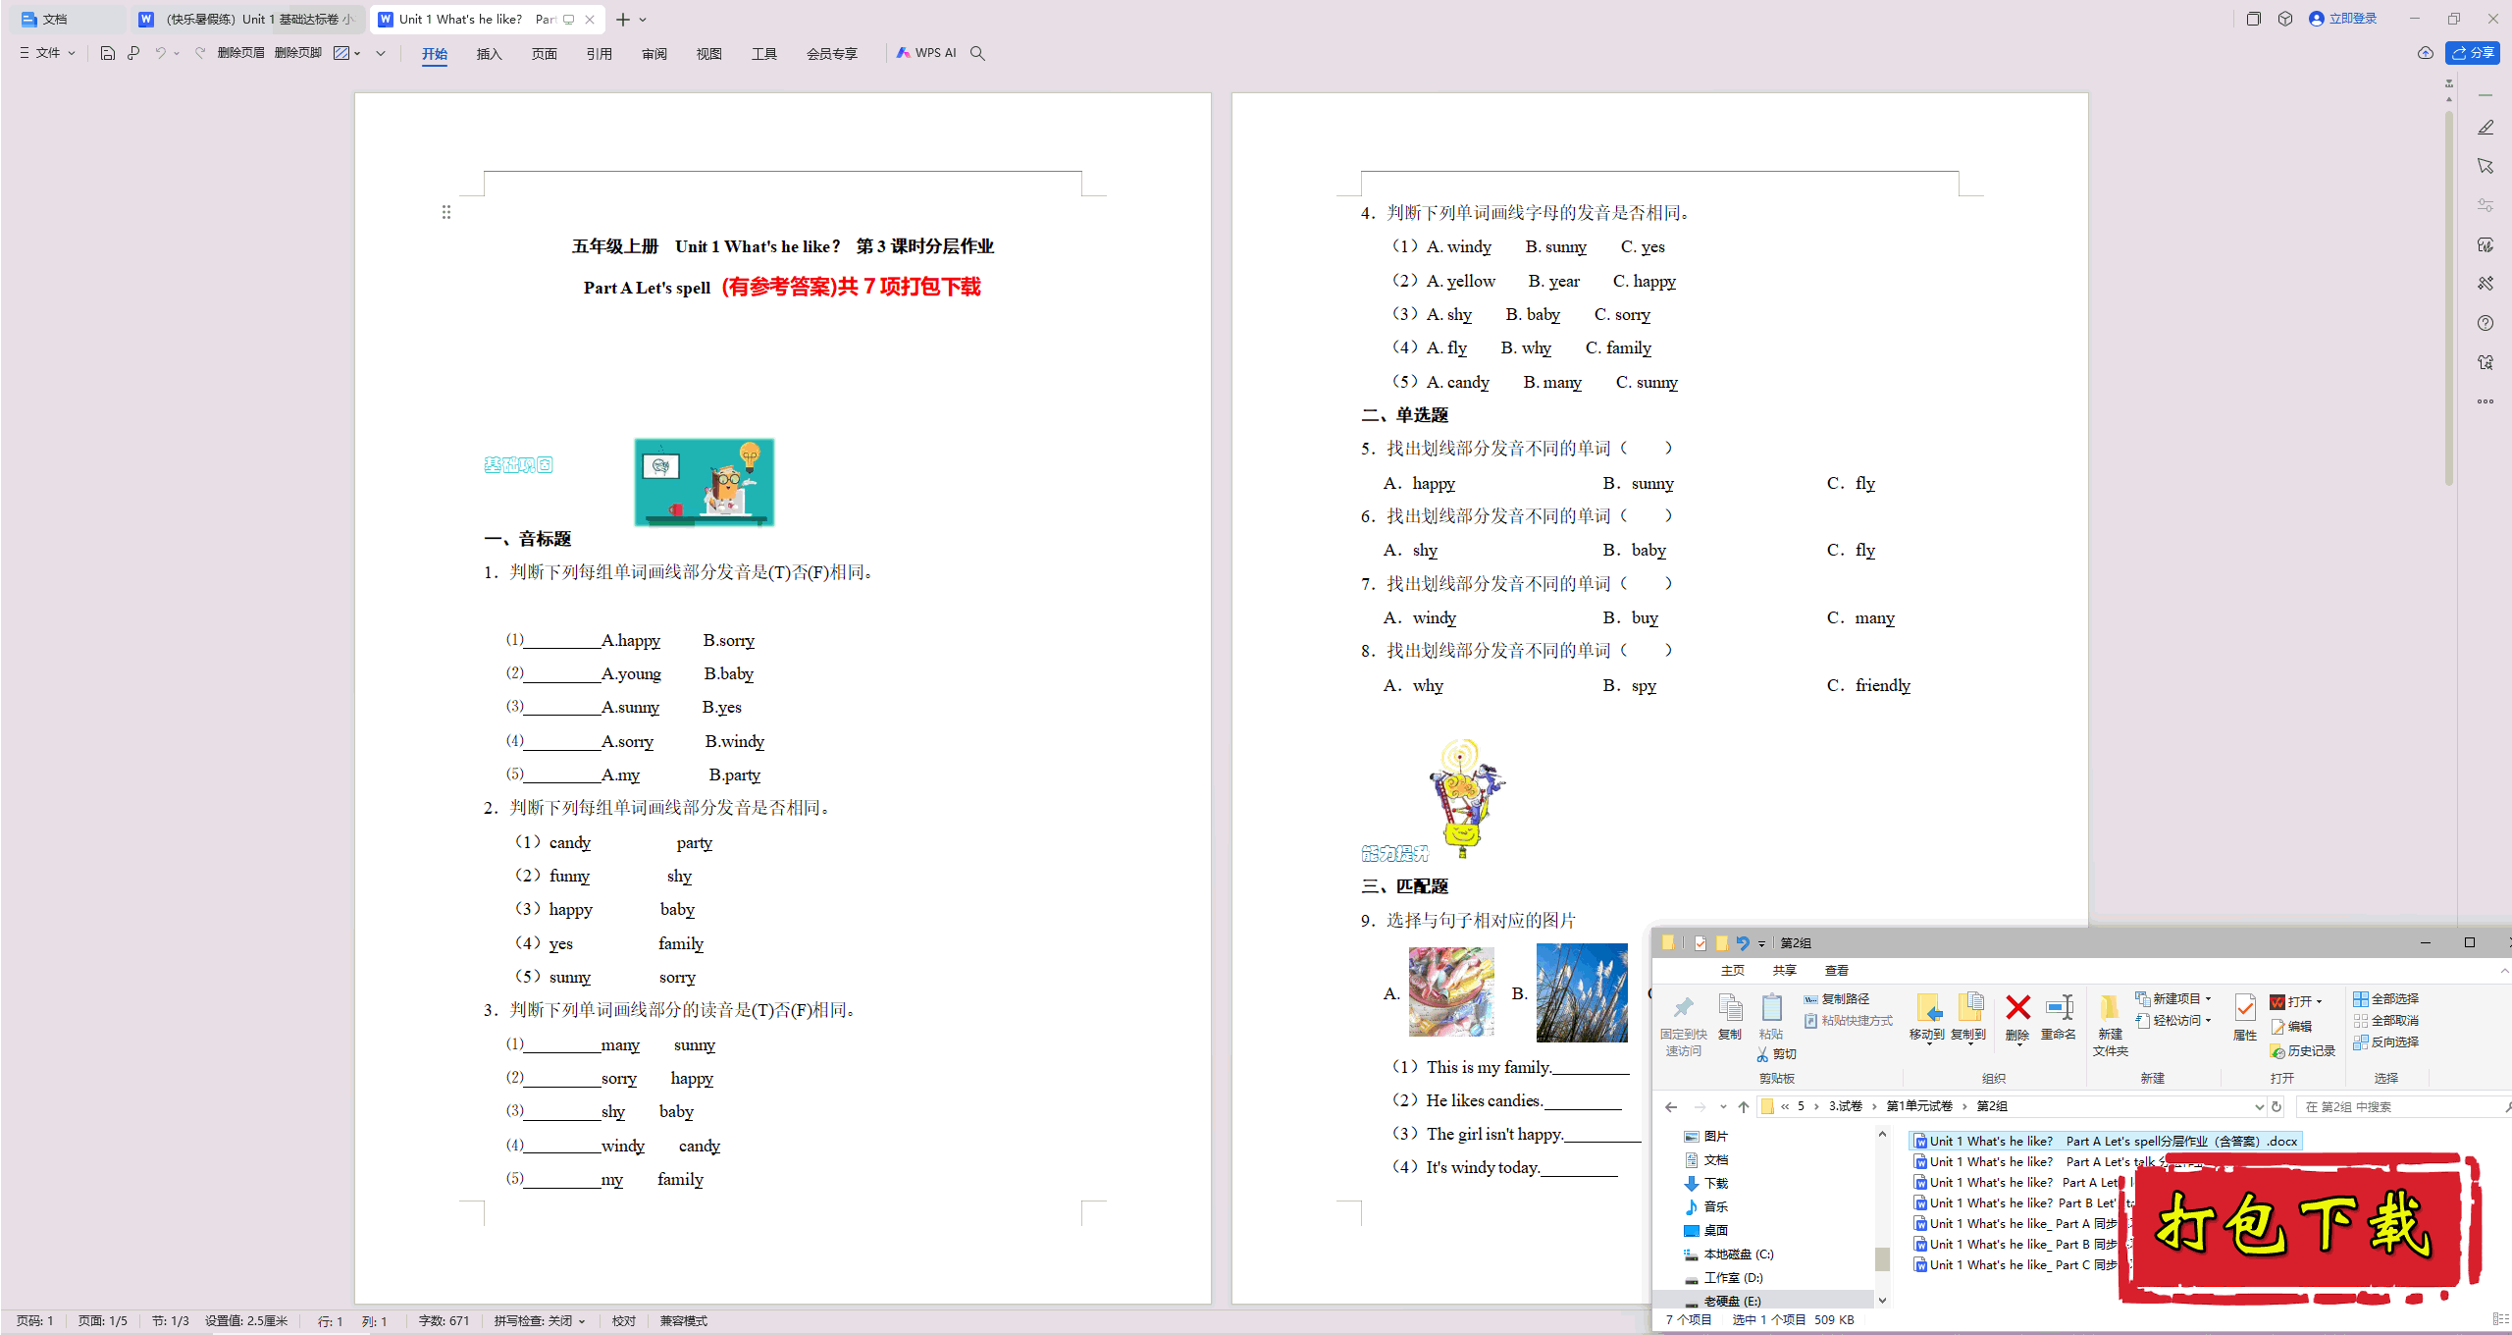Screen dimensions: 2512x1335
Task: Open the WPS search magnifier
Action: (977, 53)
